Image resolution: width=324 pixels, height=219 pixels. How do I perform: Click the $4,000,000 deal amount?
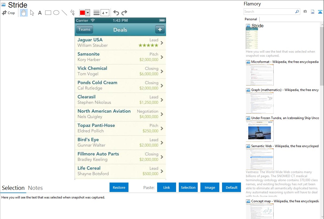149,117
